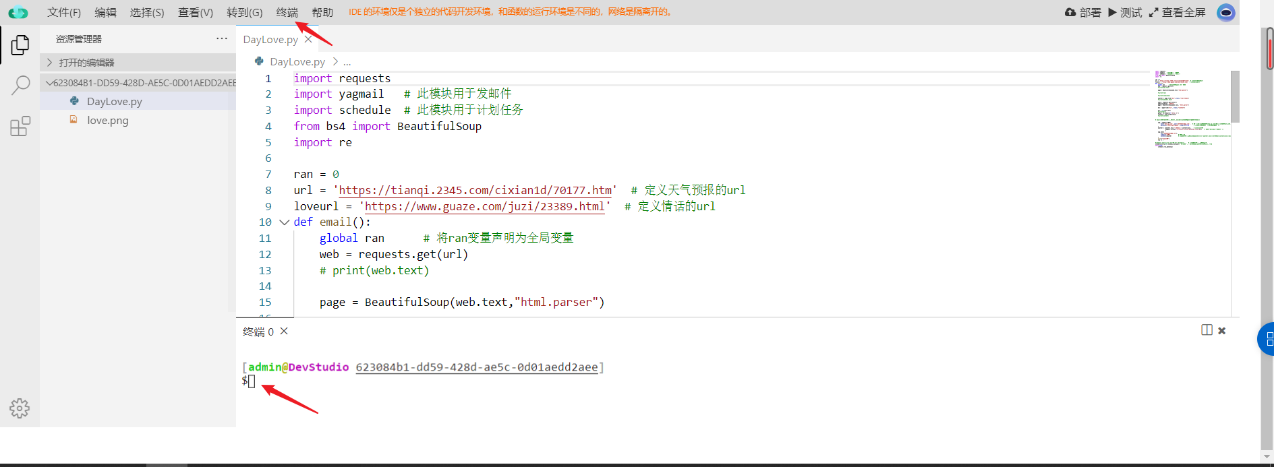
Task: Click the code minimap preview
Action: point(1192,108)
